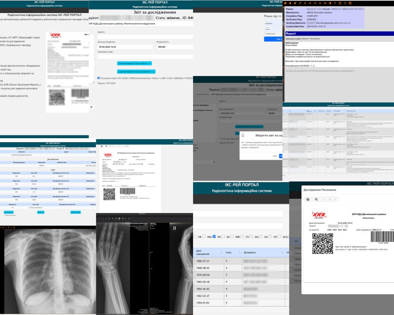This screenshot has height=315, width=394.
Task: Click the vertical flip arrows icon
Action: [x=305, y=3]
